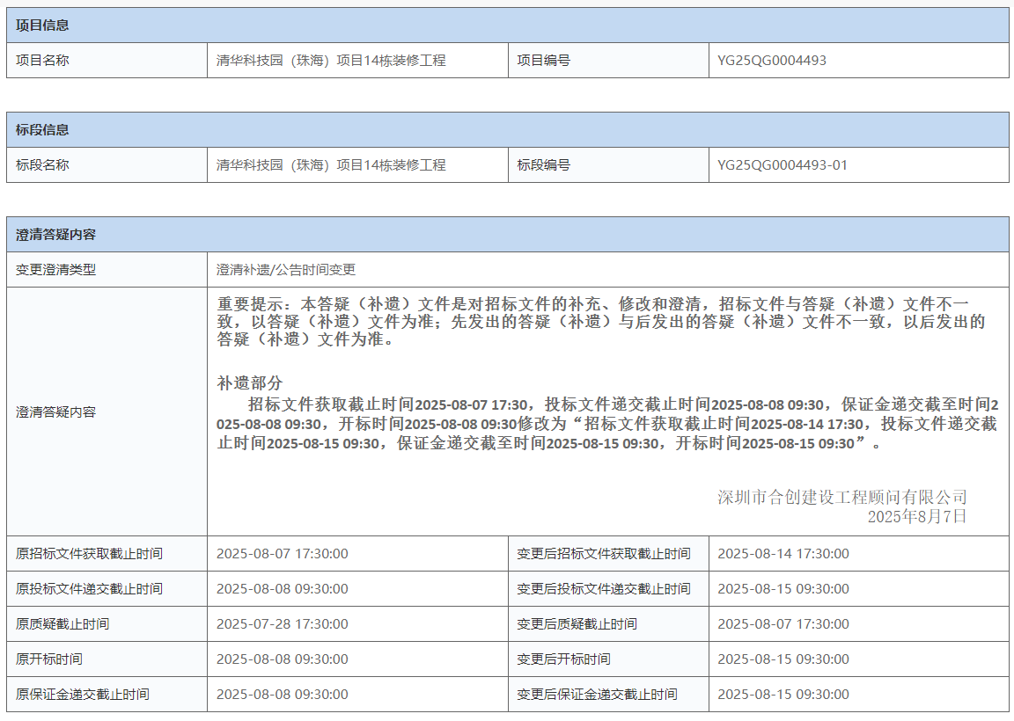Click the 变更后投标文件递交截止时间 label
1014x721 pixels.
pos(603,588)
